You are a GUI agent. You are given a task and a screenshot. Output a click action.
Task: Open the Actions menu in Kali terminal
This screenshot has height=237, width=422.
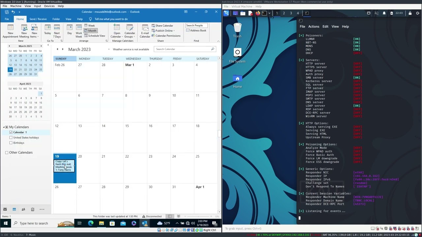(x=314, y=27)
